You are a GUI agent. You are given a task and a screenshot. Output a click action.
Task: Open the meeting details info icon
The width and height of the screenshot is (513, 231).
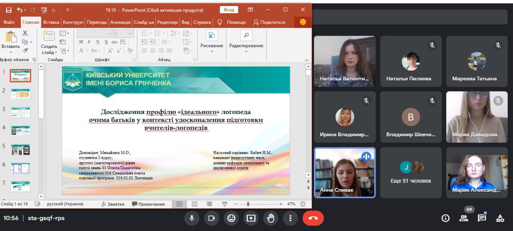tap(445, 218)
